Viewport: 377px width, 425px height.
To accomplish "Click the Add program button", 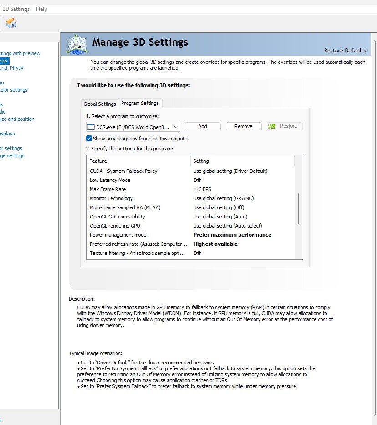I will (x=203, y=126).
